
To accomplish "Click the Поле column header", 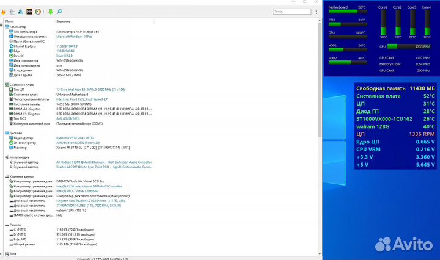I will click(x=9, y=21).
